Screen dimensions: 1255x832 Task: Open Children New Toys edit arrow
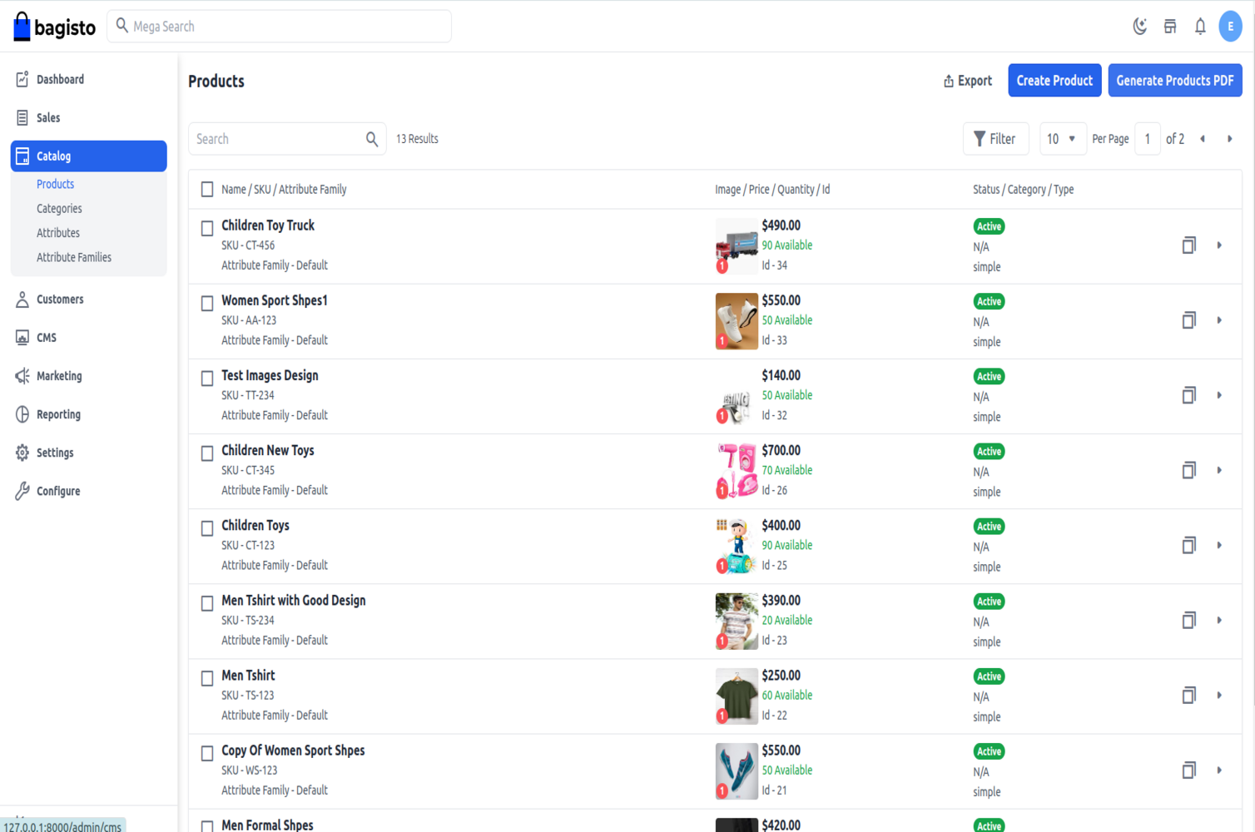tap(1219, 470)
